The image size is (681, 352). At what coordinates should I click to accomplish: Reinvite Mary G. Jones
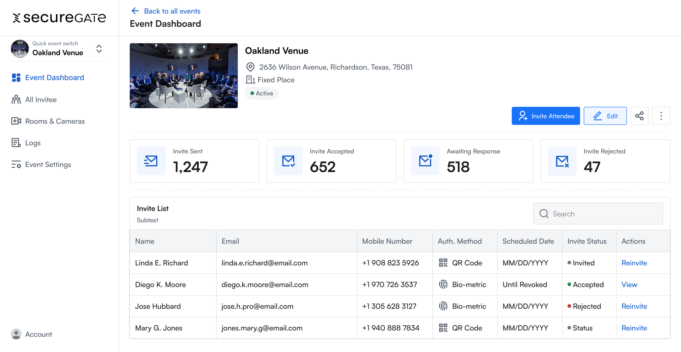pos(634,328)
